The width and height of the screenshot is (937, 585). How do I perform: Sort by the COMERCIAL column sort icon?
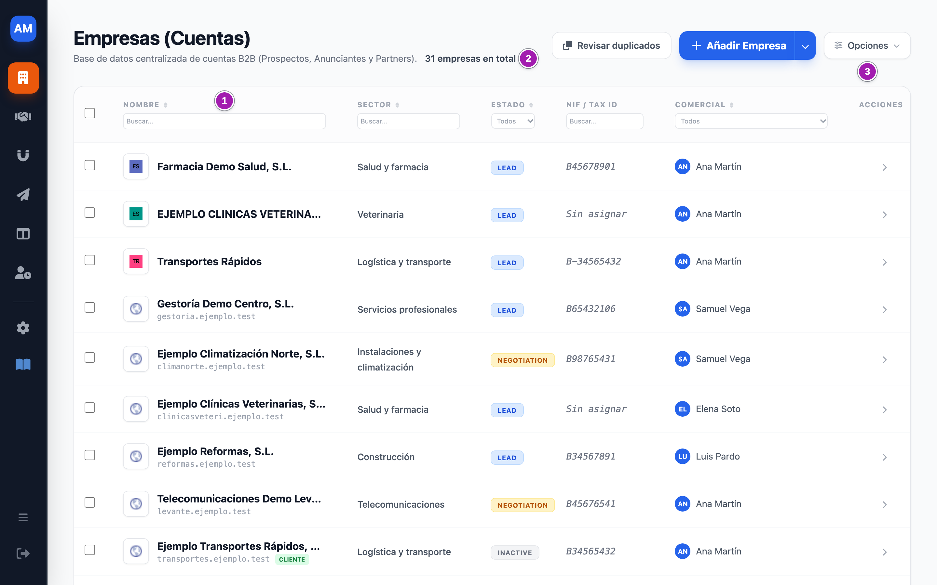(731, 105)
